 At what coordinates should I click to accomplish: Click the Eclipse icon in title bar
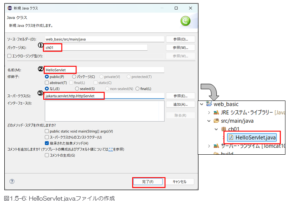(10, 8)
